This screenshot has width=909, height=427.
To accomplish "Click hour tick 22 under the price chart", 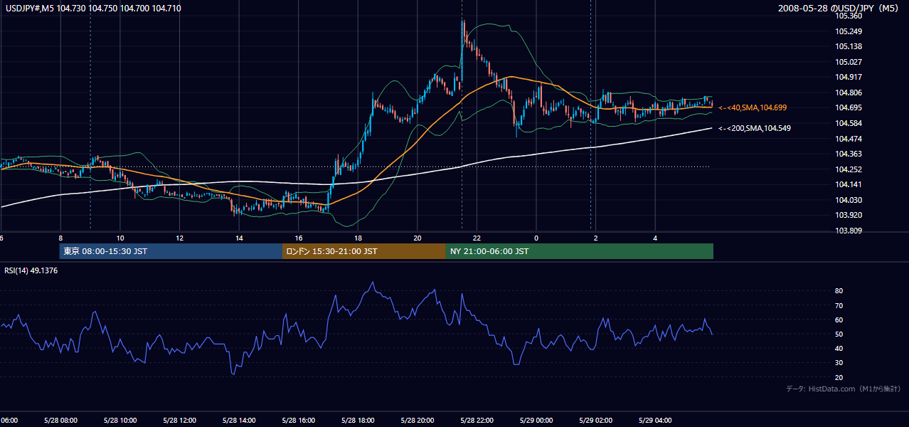I will 477,238.
